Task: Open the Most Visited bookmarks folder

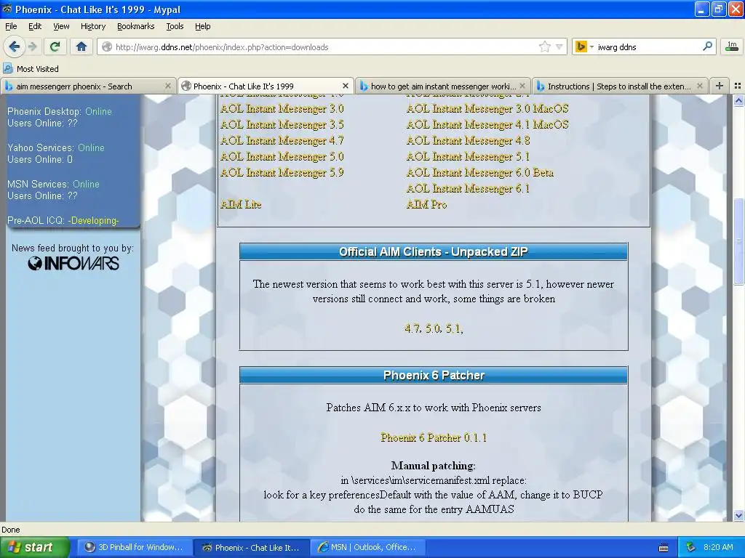Action: 31,69
